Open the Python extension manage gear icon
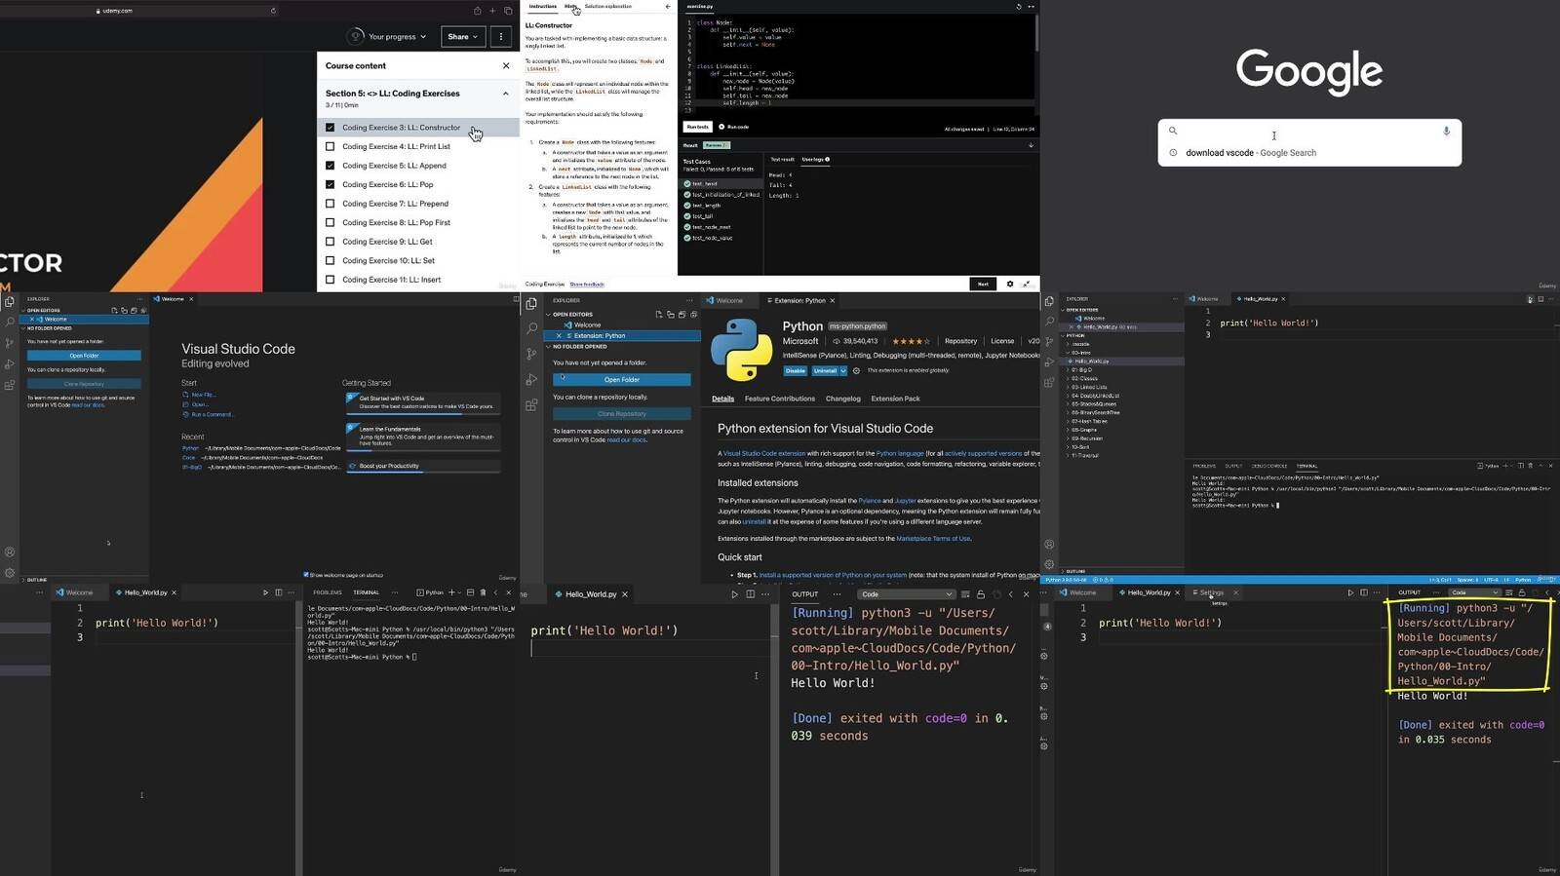Screen dimensions: 1560x876 tap(856, 370)
